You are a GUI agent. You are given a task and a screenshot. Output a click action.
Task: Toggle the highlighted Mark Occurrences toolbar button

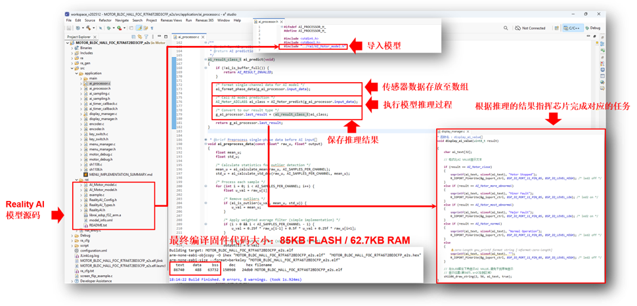tap(139, 28)
